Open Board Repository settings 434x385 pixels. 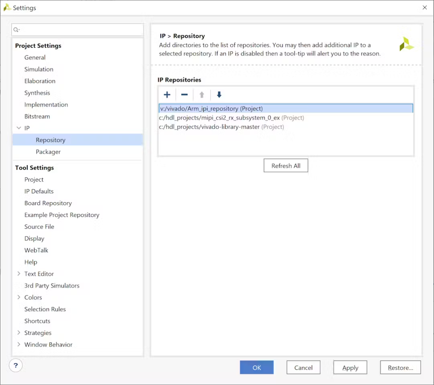48,203
